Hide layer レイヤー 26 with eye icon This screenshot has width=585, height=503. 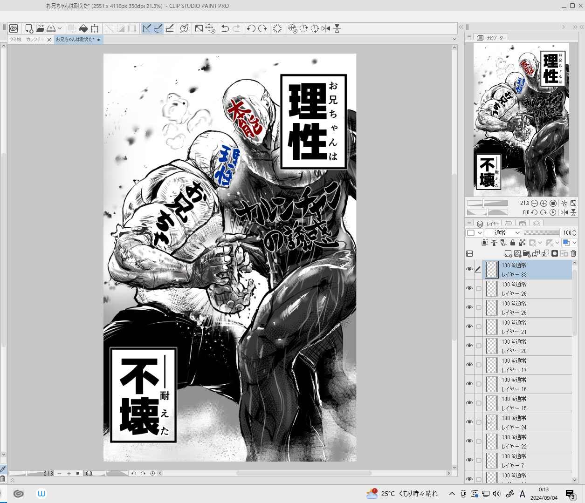pos(469,289)
